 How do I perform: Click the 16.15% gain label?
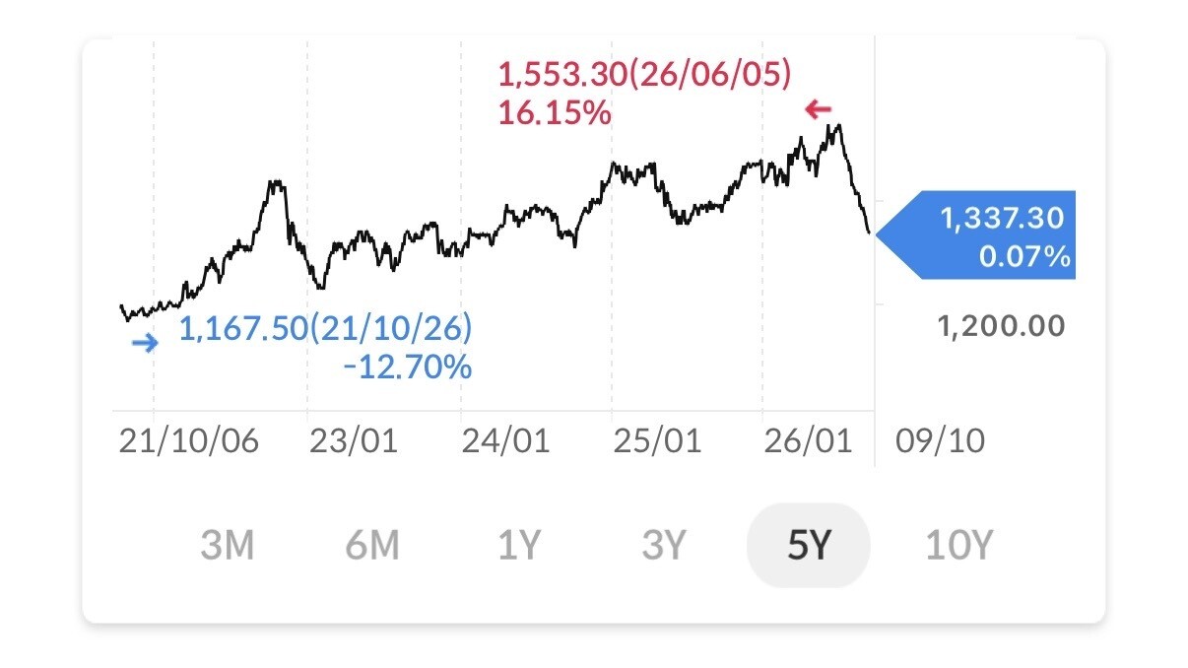point(554,113)
